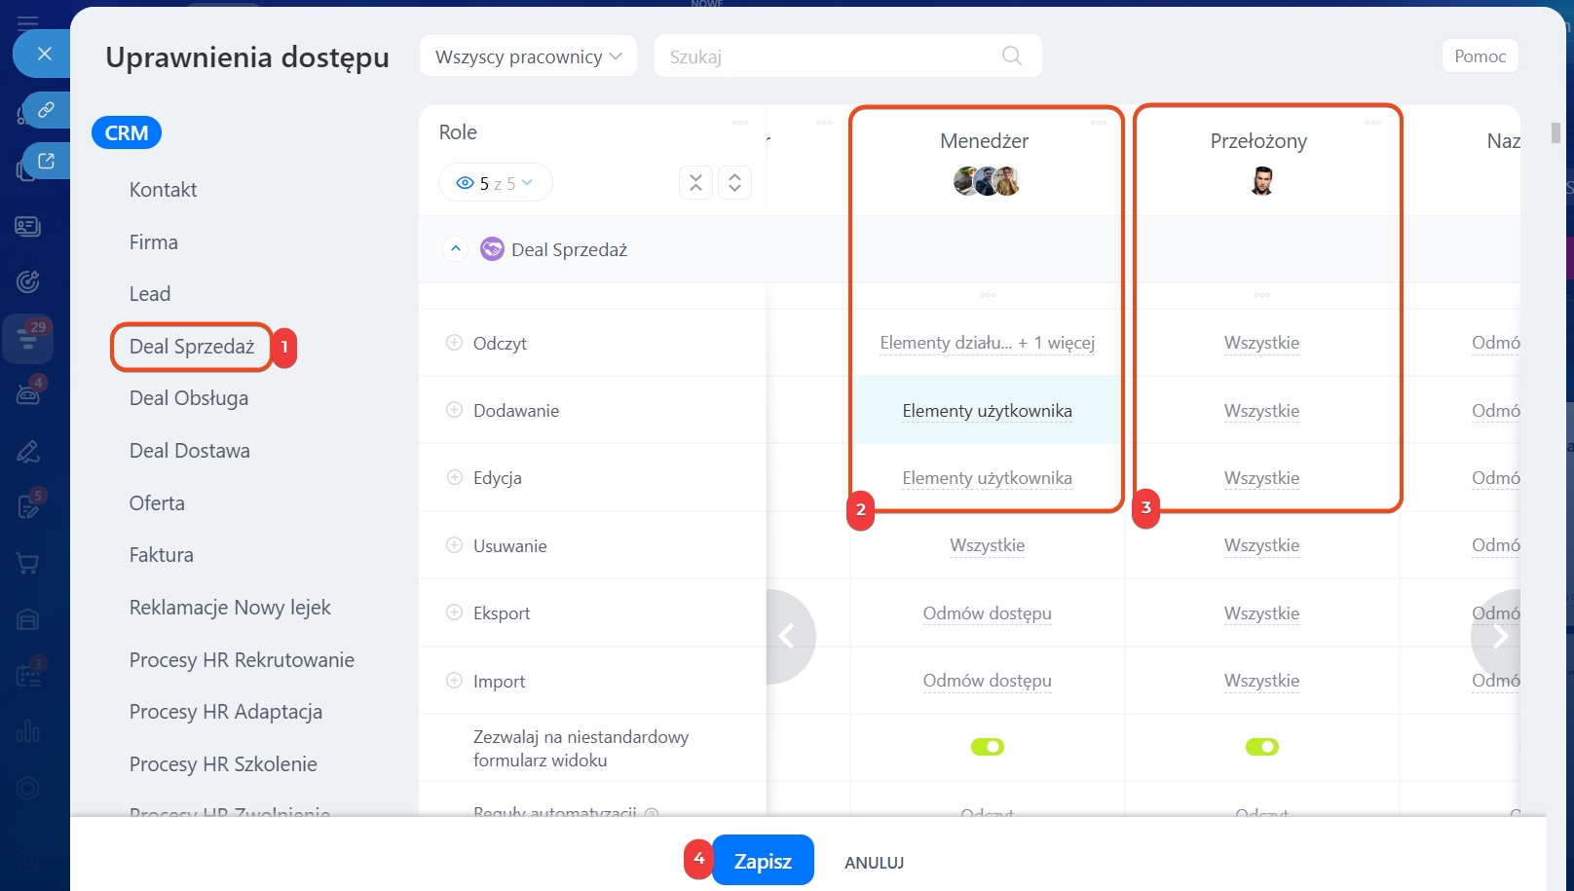Open Reklamacje Nowy lejek entry
This screenshot has width=1574, height=891.
230,608
